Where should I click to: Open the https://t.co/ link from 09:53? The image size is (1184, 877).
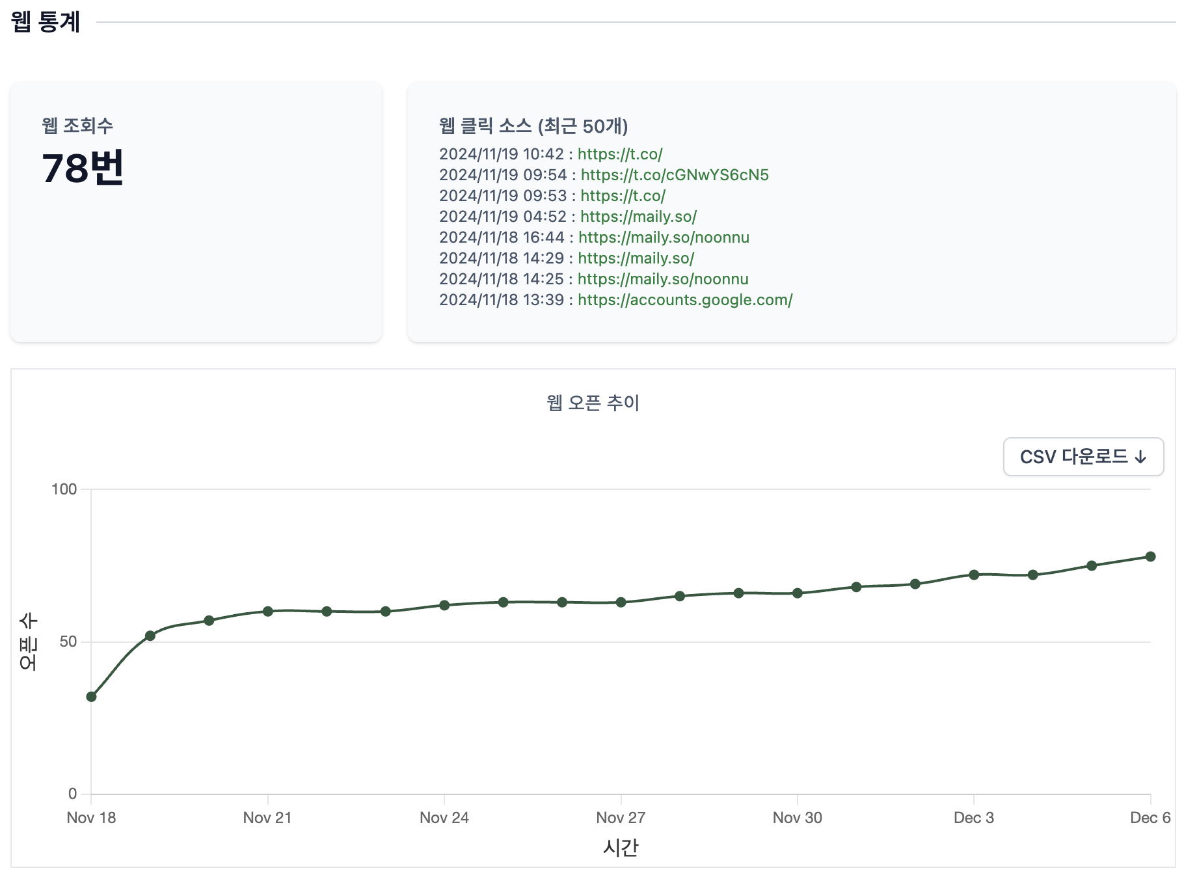[623, 196]
